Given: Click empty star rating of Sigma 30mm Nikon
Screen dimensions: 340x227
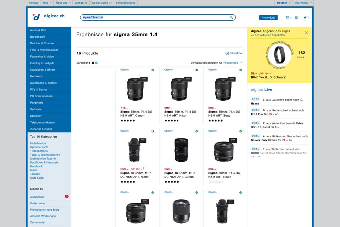Looking at the screenshot, I should (215, 182).
